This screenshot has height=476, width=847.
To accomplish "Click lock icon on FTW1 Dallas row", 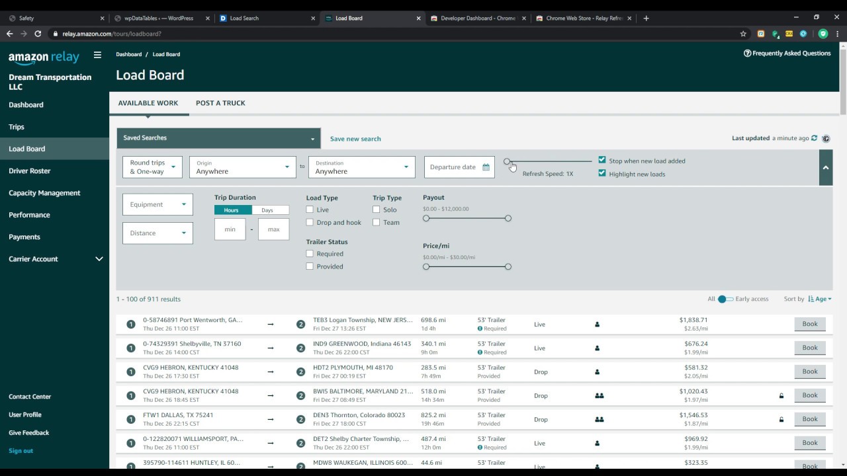I will pos(781,420).
